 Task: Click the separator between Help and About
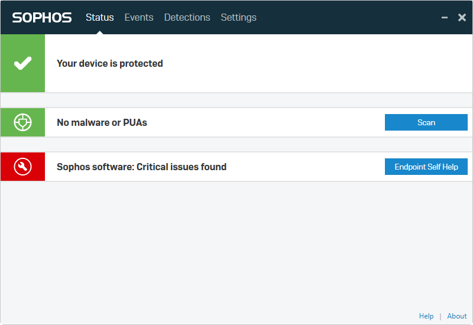[x=440, y=316]
